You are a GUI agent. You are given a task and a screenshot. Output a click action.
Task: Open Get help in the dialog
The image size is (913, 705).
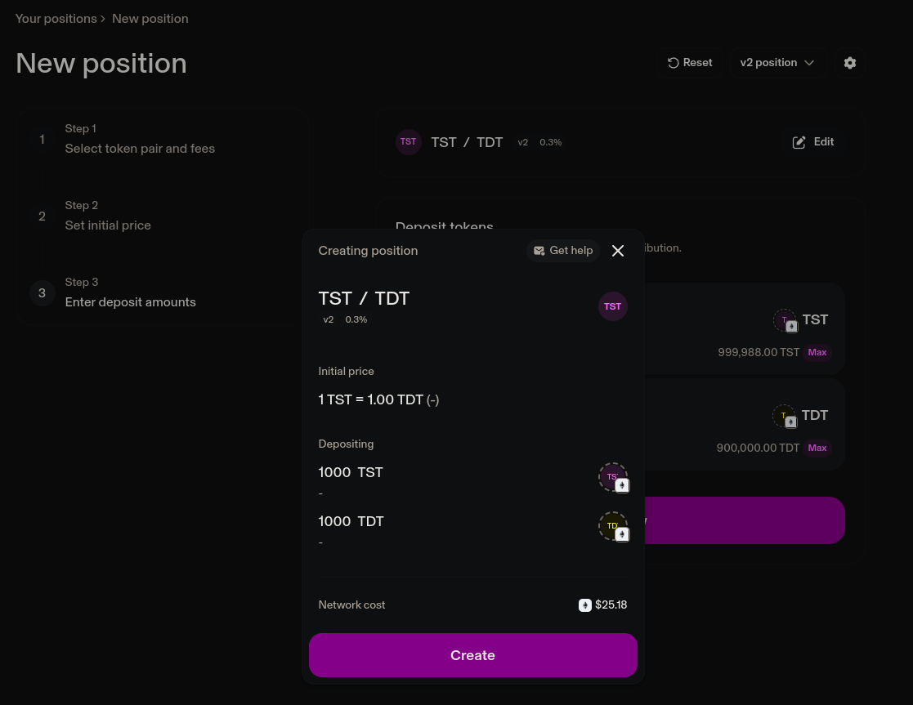pyautogui.click(x=563, y=250)
